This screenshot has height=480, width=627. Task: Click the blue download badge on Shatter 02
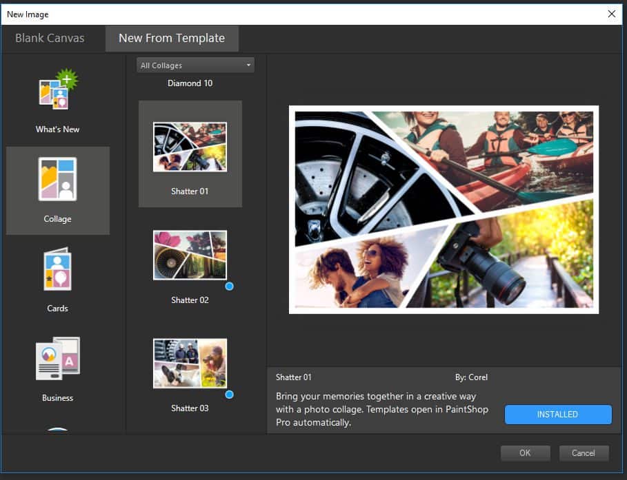229,286
